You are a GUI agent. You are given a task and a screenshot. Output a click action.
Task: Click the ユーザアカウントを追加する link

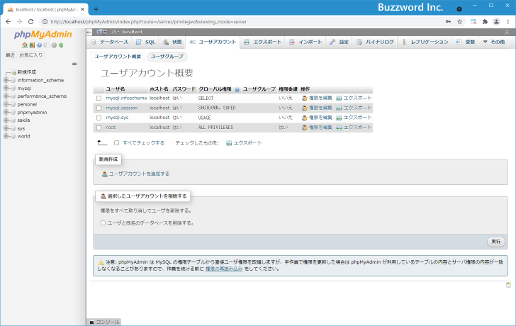[x=139, y=174]
